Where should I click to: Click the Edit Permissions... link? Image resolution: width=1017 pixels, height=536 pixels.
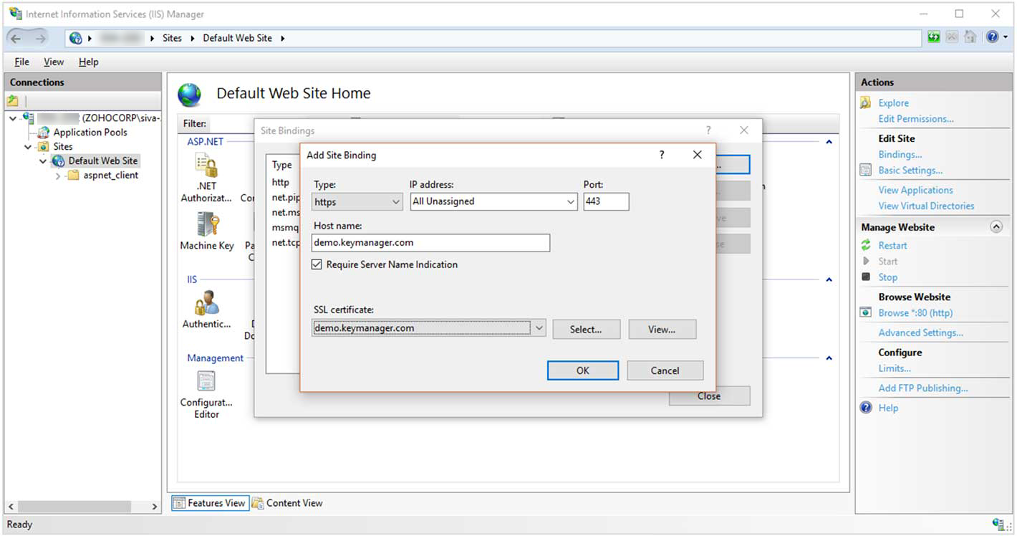point(916,119)
